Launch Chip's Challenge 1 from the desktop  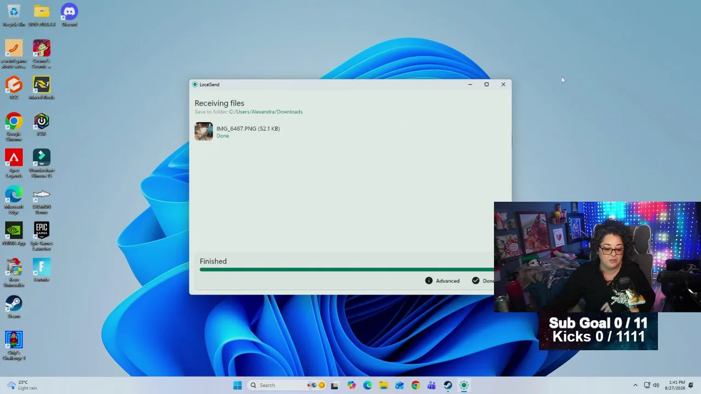14,346
